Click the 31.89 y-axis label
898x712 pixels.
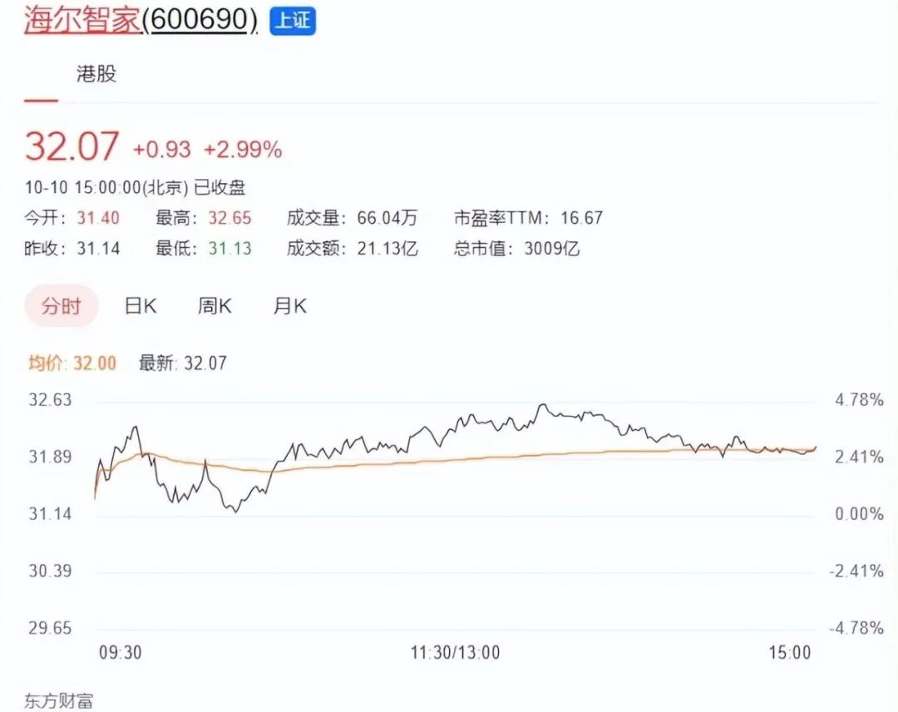(x=51, y=457)
